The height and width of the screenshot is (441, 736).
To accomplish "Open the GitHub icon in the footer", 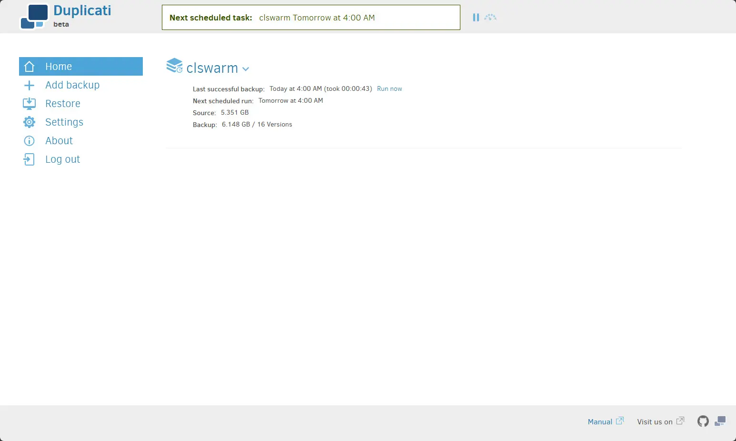I will tap(703, 421).
